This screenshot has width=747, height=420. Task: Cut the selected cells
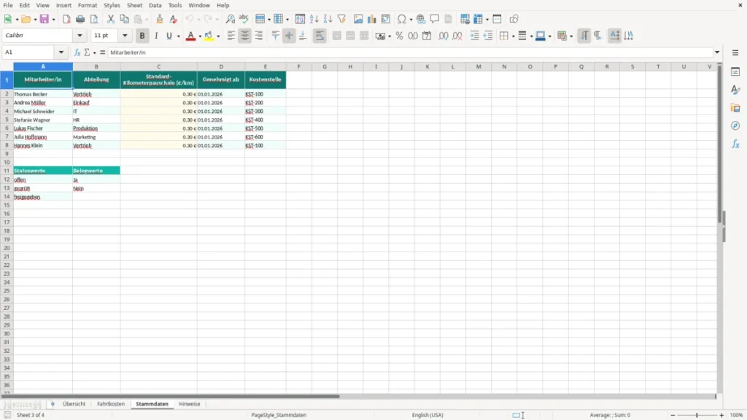point(111,19)
